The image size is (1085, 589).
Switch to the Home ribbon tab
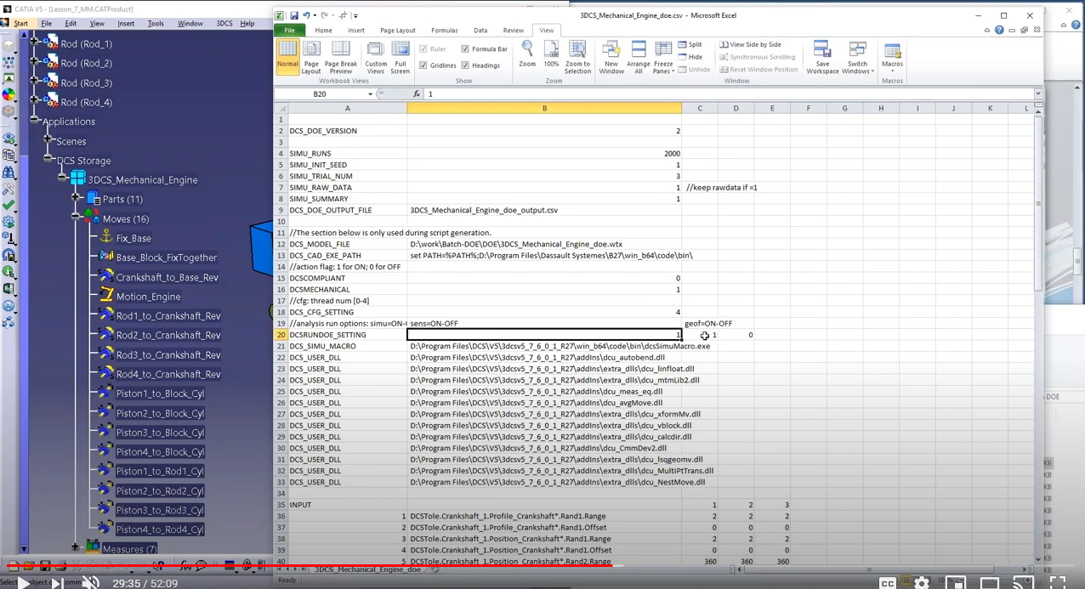[x=323, y=30]
